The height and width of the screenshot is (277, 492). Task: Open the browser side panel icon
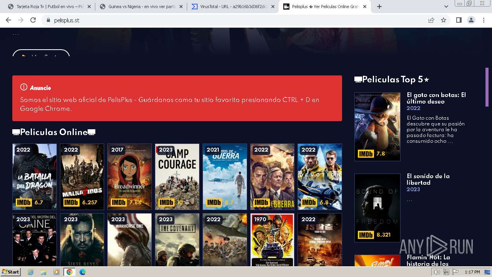pyautogui.click(x=459, y=20)
